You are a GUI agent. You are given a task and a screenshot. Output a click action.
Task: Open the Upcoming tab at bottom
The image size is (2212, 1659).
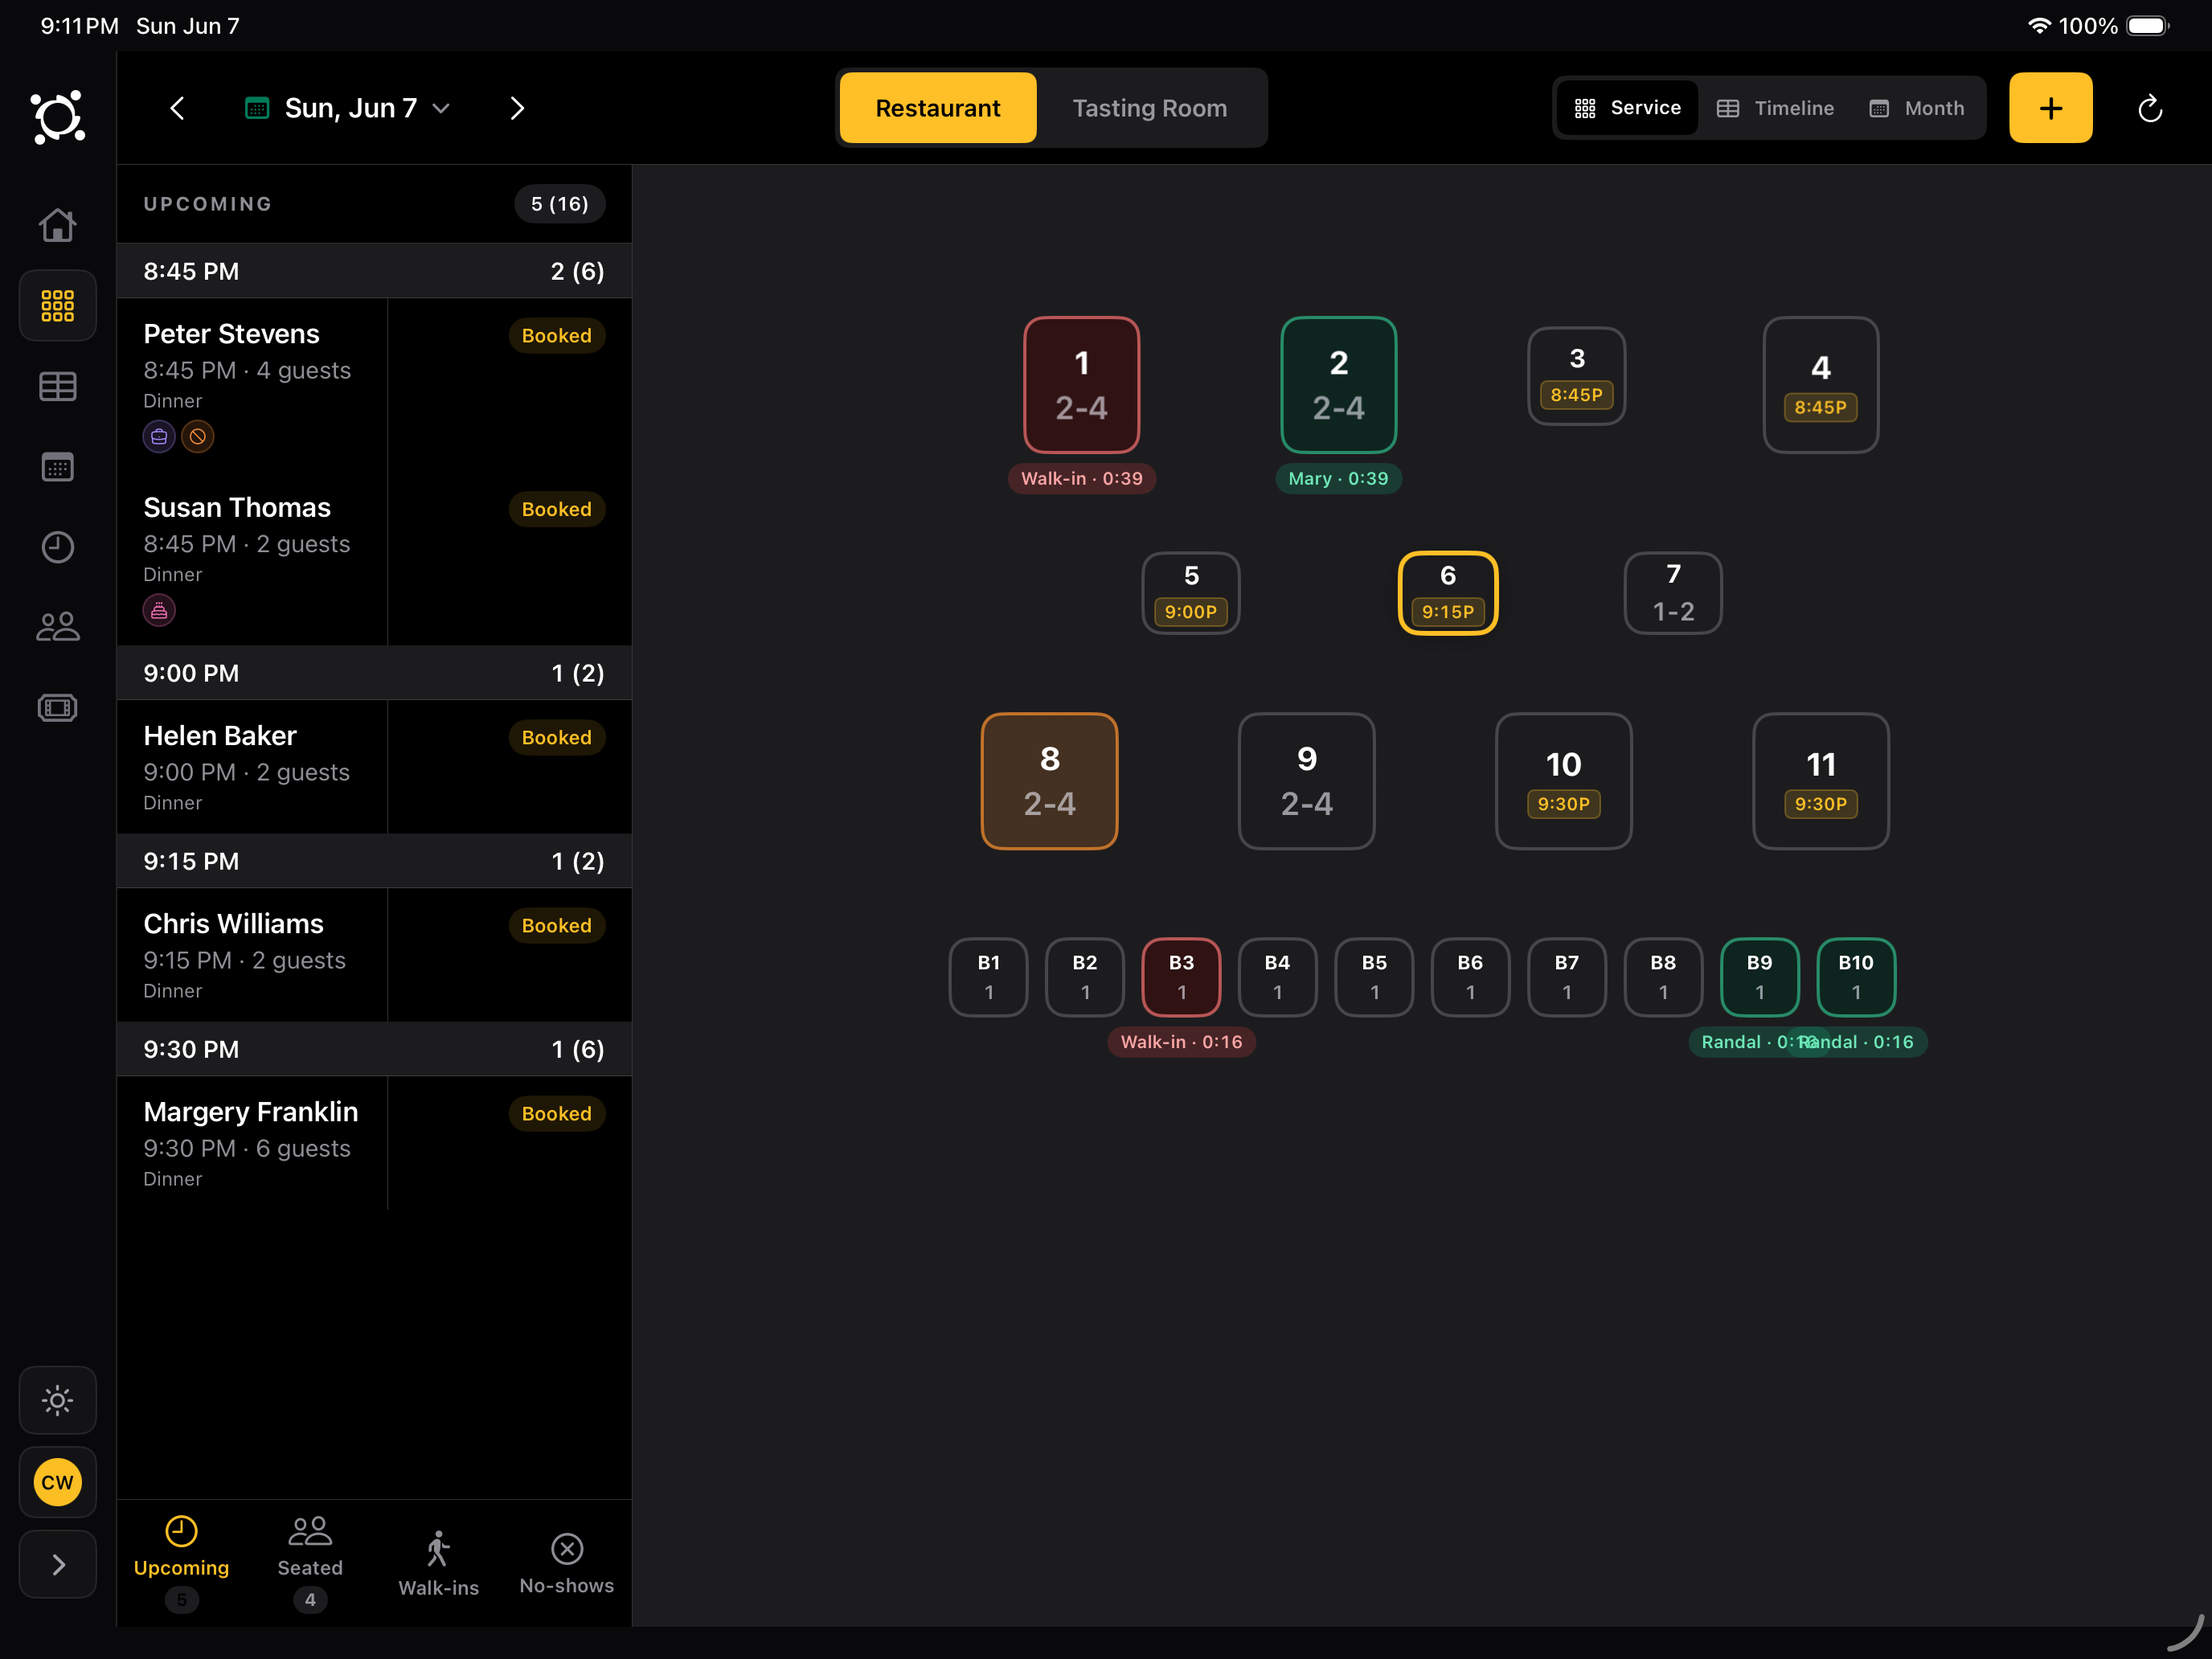pos(181,1563)
